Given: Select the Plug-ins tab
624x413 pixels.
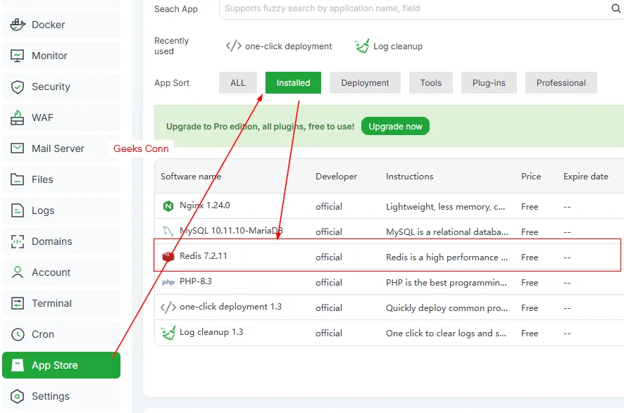Looking at the screenshot, I should 489,82.
